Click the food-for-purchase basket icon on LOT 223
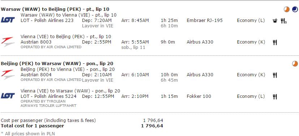The height and width of the screenshot is (136, 299). pyautogui.click(x=275, y=21)
